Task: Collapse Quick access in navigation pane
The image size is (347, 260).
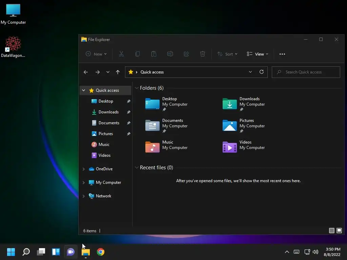Action: pos(84,90)
